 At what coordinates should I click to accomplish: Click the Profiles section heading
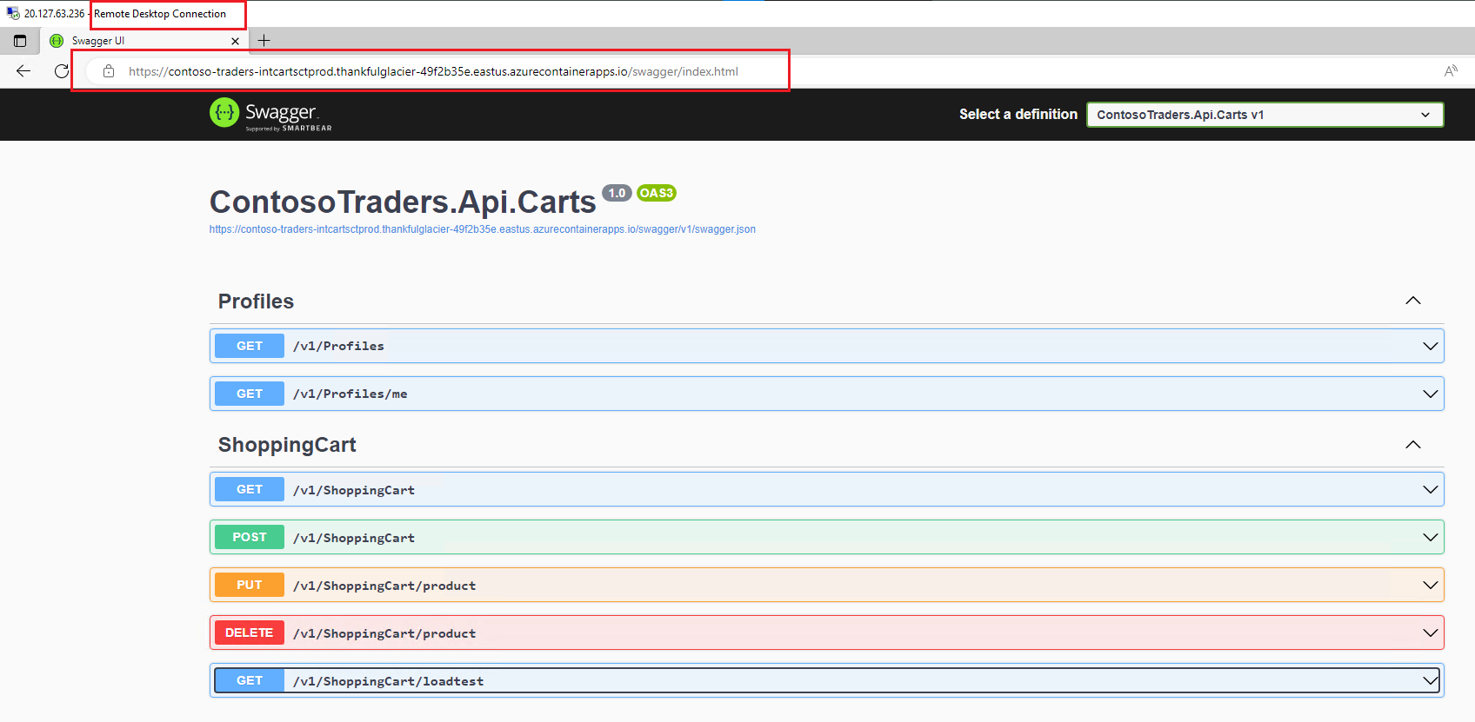256,301
